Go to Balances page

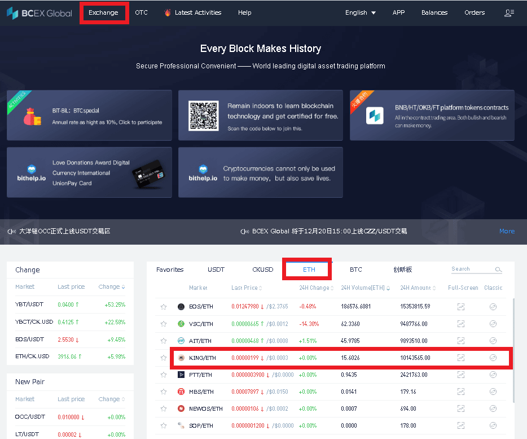point(434,13)
